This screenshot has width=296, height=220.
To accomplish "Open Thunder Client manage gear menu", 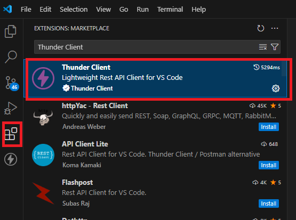I will coord(276,88).
